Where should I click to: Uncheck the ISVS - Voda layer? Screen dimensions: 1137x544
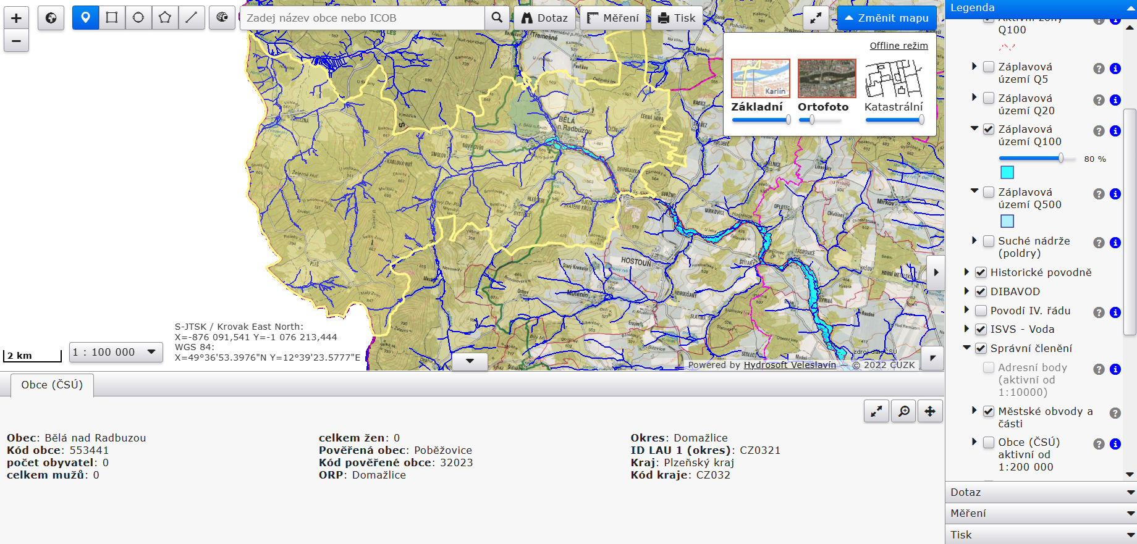[x=981, y=329]
